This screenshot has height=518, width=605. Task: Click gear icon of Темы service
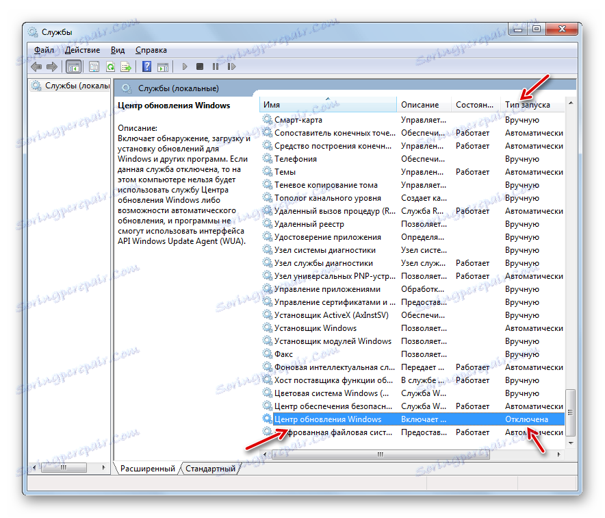pyautogui.click(x=268, y=171)
